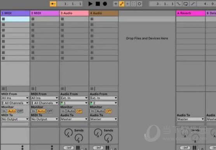This screenshot has width=216, height=150.
Task: Set 1 MIDI monitor to Off
Action: (x=20, y=111)
